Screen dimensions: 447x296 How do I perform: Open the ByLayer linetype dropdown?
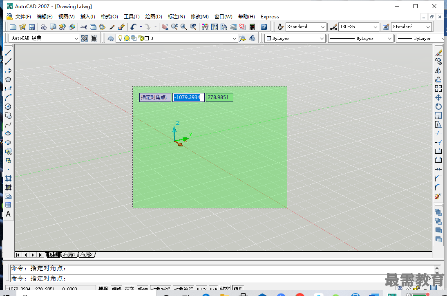(x=390, y=38)
